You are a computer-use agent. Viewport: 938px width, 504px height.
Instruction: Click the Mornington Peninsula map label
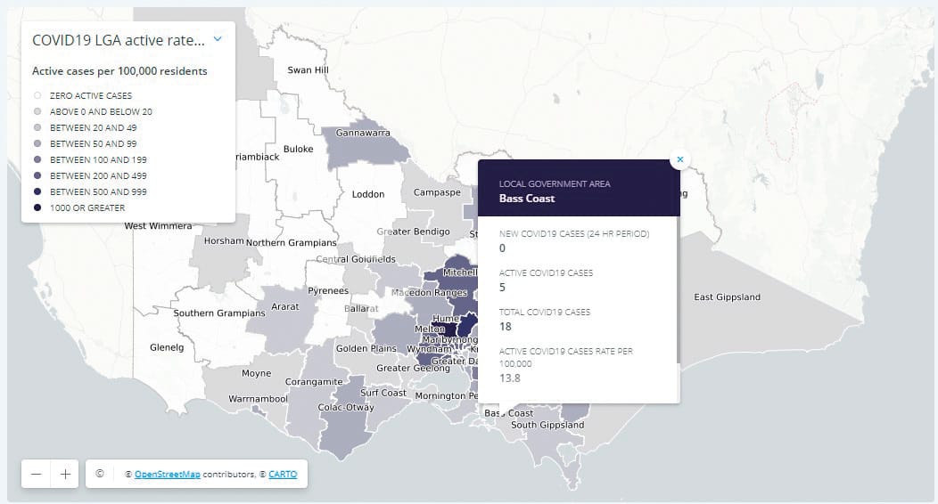[x=447, y=396]
